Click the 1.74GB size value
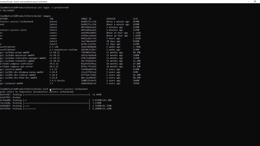Image resolution: width=260 pixels, height=146 pixels. (136, 47)
